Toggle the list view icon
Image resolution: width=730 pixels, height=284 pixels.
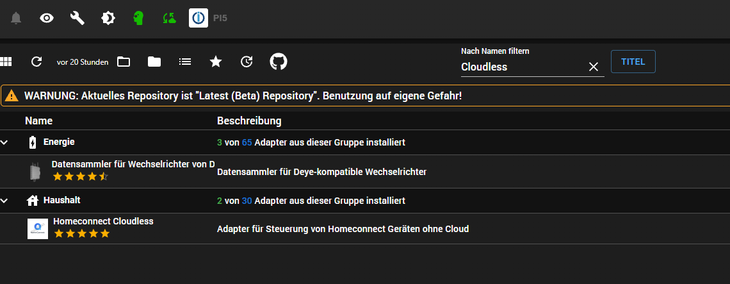point(185,62)
